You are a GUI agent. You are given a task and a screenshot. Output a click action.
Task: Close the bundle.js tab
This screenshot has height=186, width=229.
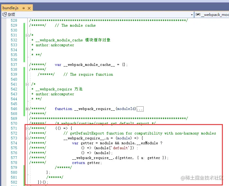click(x=29, y=8)
